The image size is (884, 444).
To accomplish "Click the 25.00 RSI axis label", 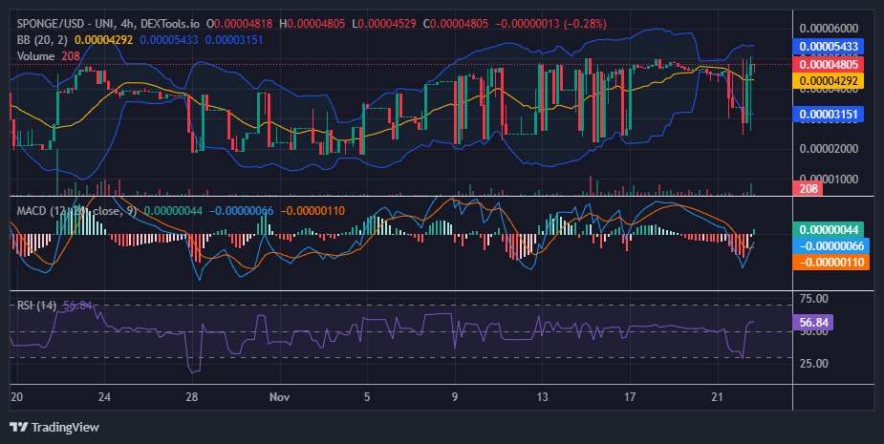I will (814, 364).
